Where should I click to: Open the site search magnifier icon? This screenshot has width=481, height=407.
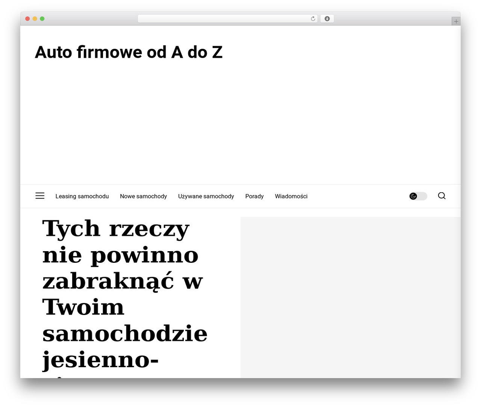tap(442, 196)
